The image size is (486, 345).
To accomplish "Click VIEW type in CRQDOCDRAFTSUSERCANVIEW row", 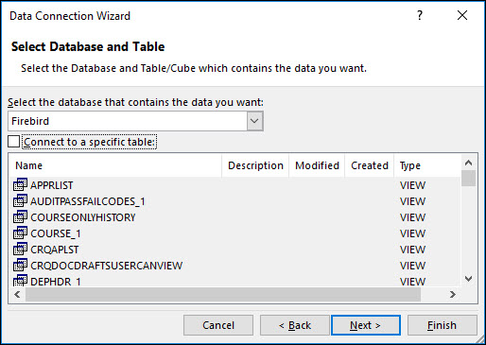I will point(412,266).
